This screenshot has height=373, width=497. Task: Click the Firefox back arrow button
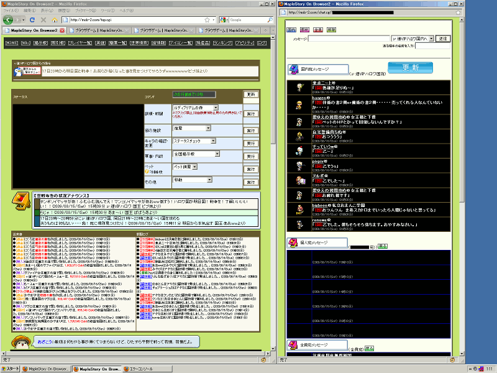(8, 19)
